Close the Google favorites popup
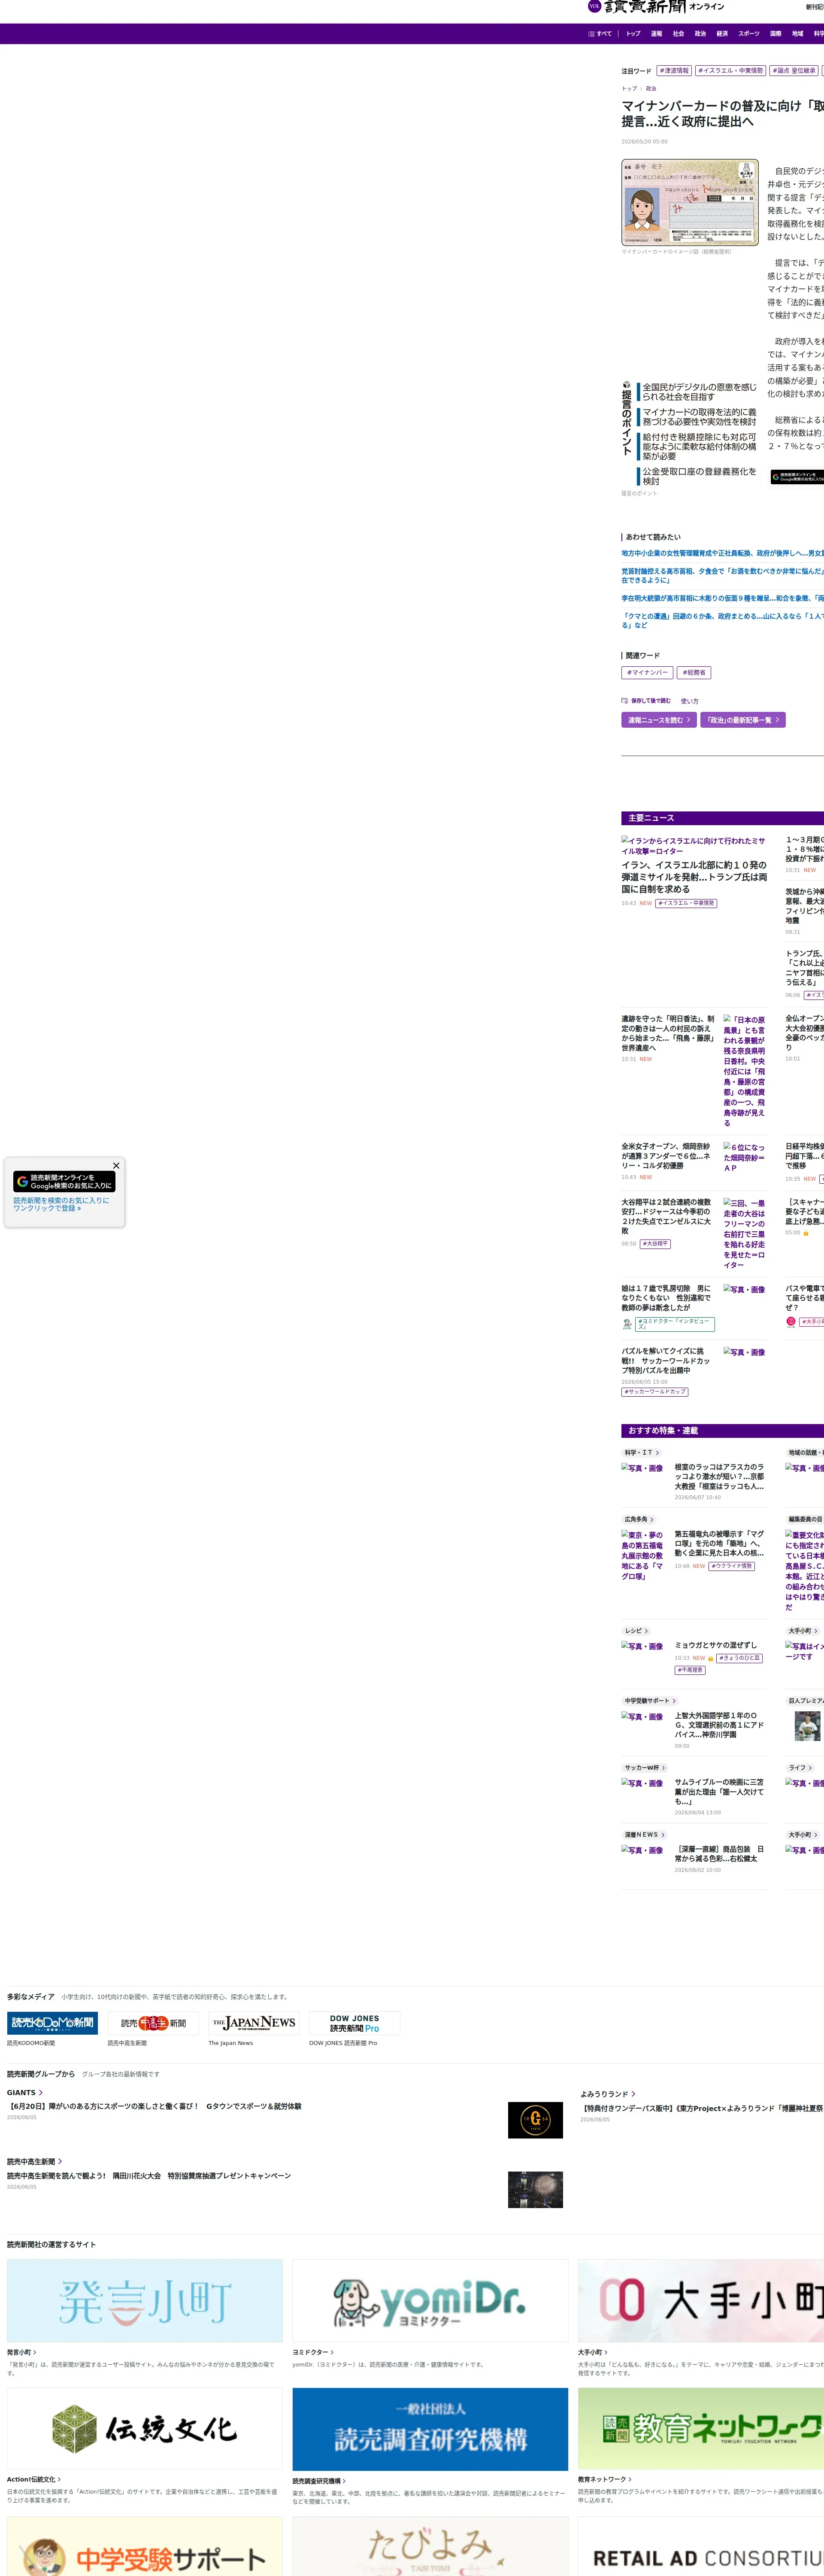 (x=116, y=1165)
